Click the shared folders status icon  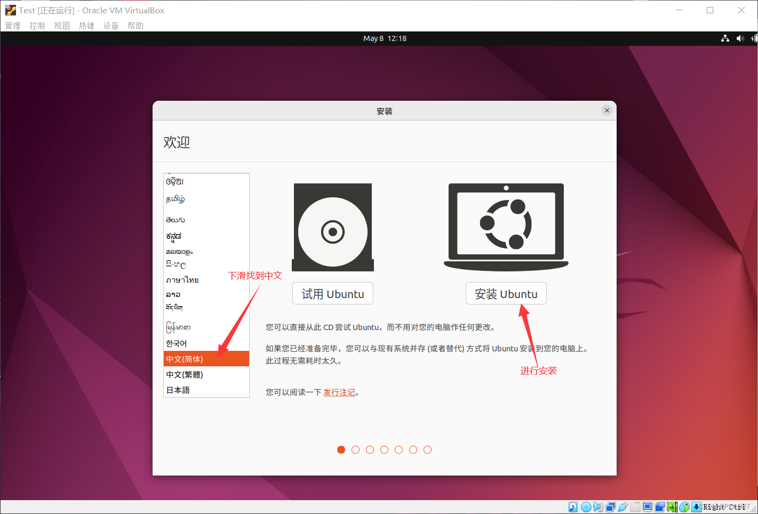click(x=635, y=507)
